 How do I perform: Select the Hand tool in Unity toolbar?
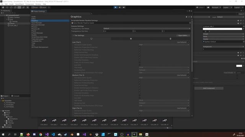click(x=3, y=7)
